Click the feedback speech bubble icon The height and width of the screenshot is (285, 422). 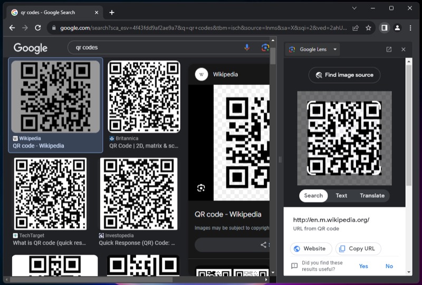pyautogui.click(x=294, y=266)
